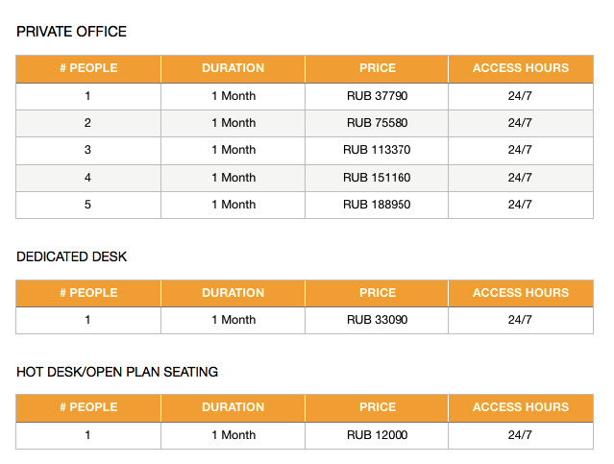Image resolution: width=614 pixels, height=464 pixels.
Task: Click ACCESS HOURS header in Dedicated Desk table
Action: pyautogui.click(x=521, y=293)
